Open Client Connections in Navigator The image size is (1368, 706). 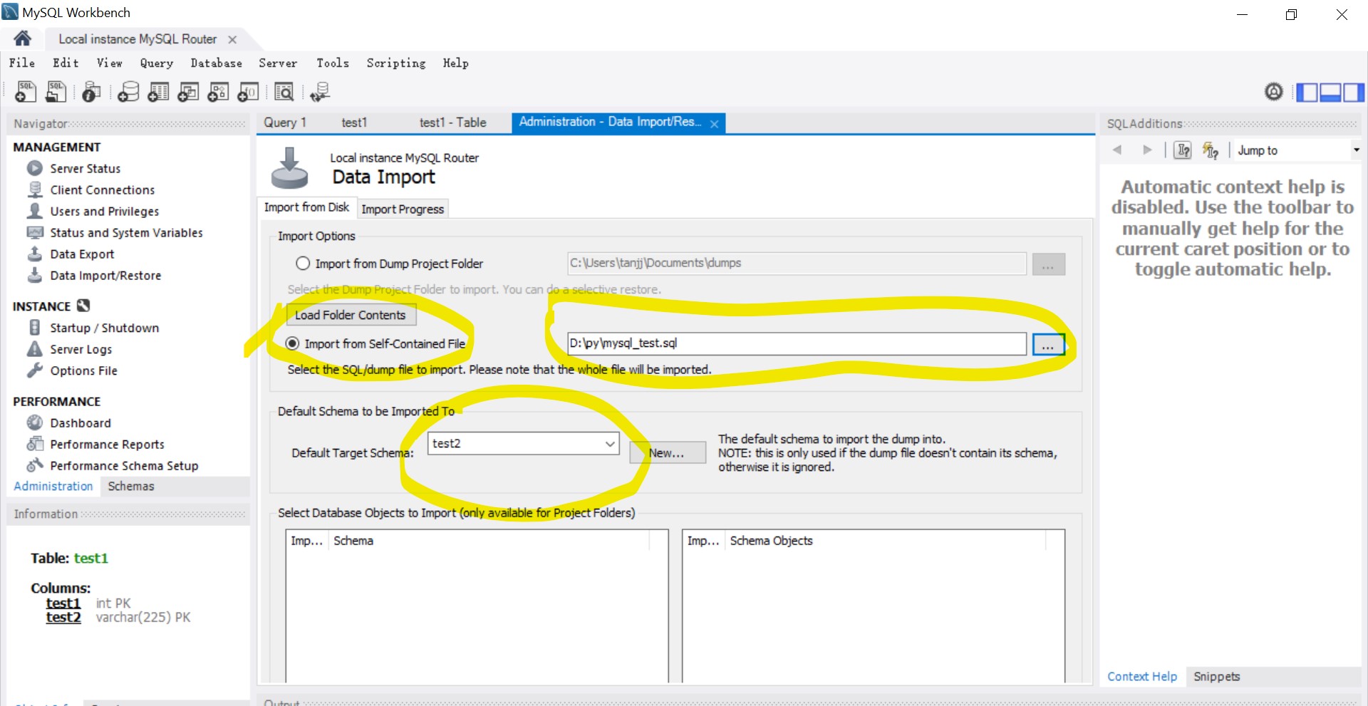(102, 190)
